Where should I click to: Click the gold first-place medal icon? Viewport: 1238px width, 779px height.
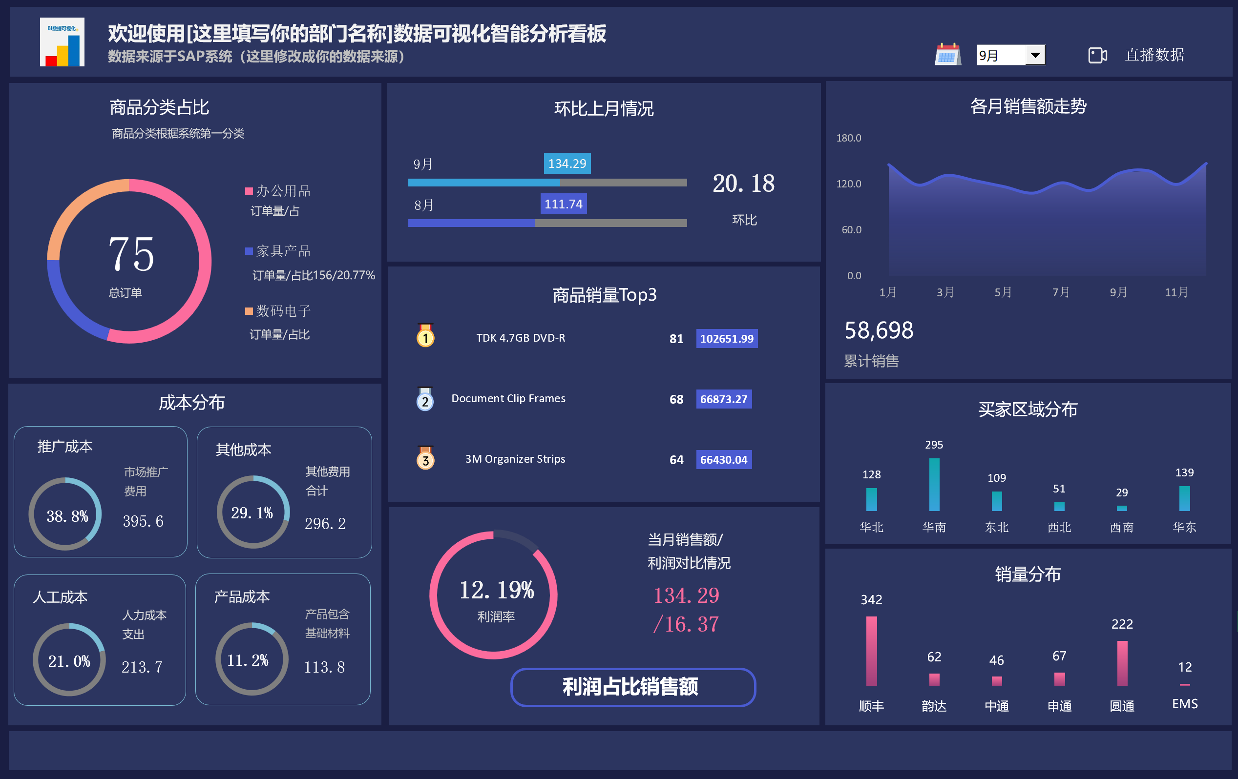[x=425, y=336]
